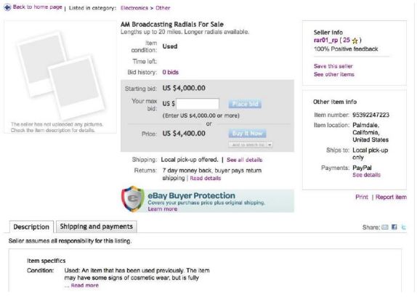Image resolution: width=417 pixels, height=297 pixels.
Task: Click Report item link
Action: 391,197
